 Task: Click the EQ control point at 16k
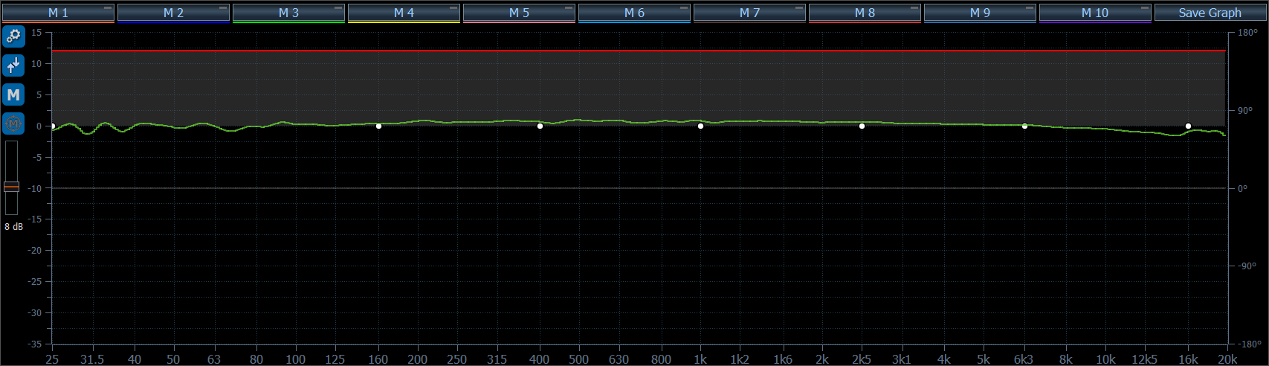pos(1188,126)
